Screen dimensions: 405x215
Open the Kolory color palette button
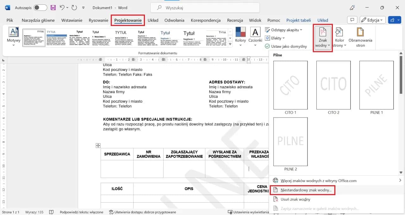click(240, 36)
